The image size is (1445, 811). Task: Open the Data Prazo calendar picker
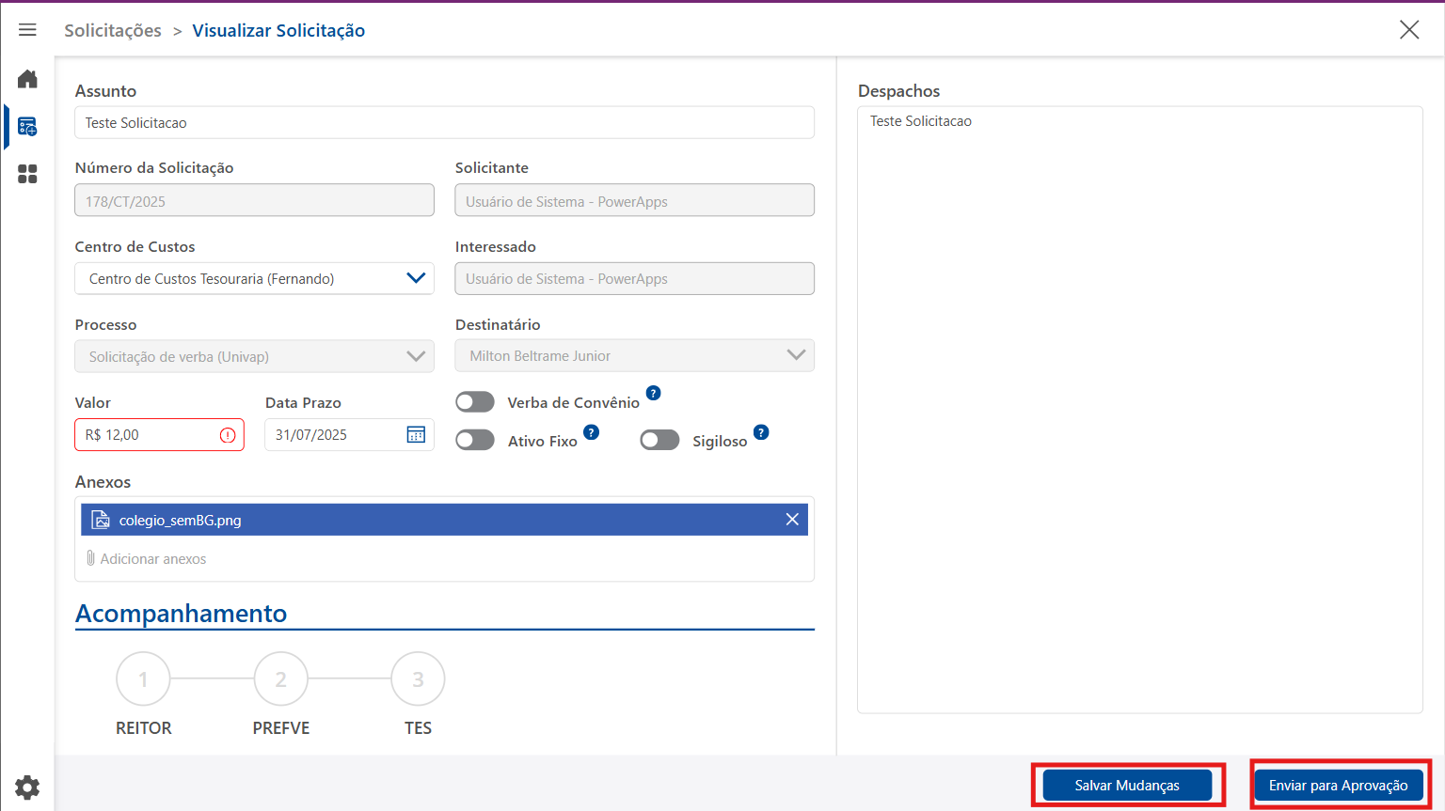pos(416,434)
